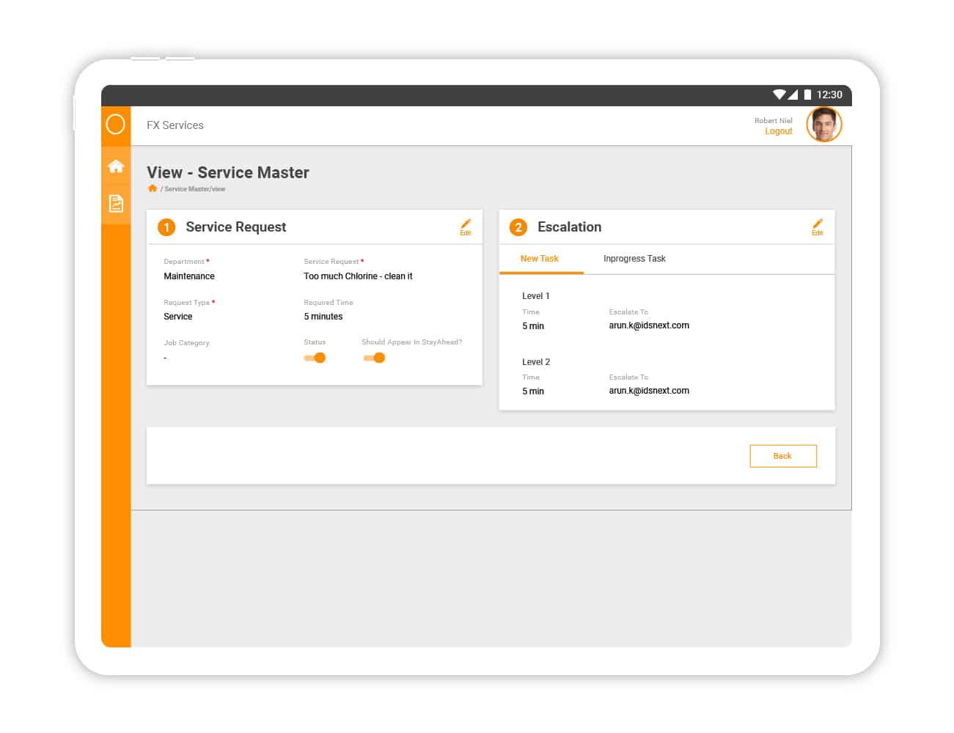
Task: Open the Home icon in the sidebar
Action: tap(116, 166)
